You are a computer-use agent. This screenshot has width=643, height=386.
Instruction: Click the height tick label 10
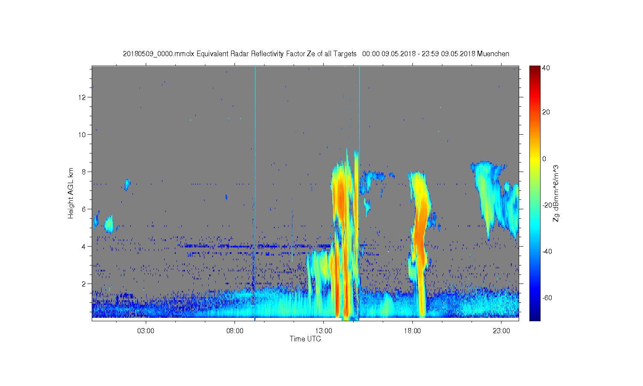click(82, 134)
